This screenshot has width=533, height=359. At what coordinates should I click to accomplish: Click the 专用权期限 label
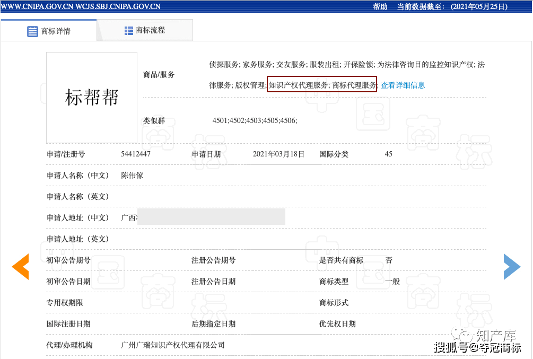point(65,303)
